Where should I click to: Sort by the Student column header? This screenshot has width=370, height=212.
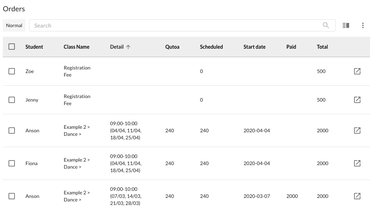click(x=34, y=47)
